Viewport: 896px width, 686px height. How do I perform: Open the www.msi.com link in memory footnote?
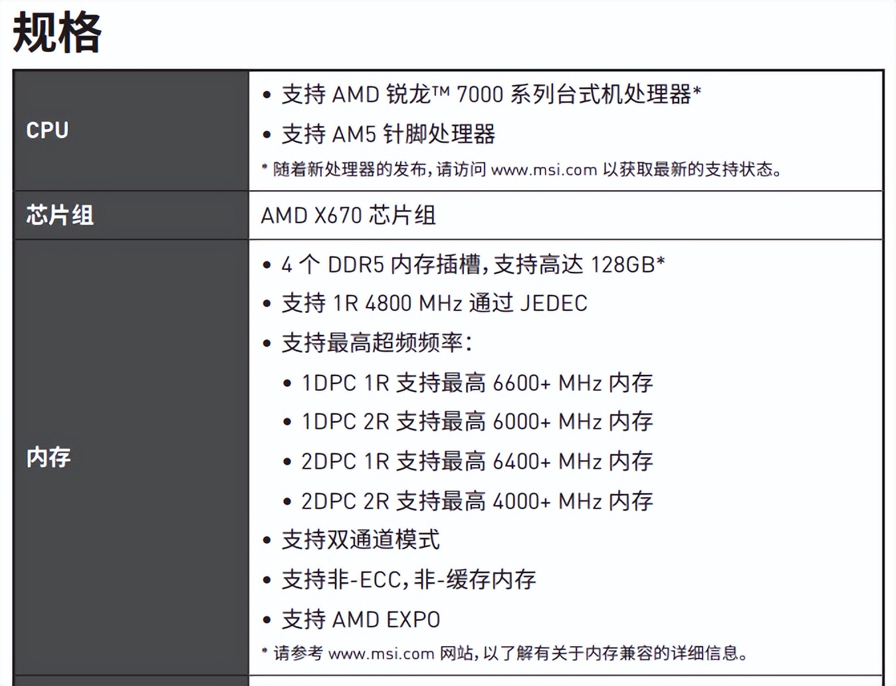pyautogui.click(x=381, y=654)
